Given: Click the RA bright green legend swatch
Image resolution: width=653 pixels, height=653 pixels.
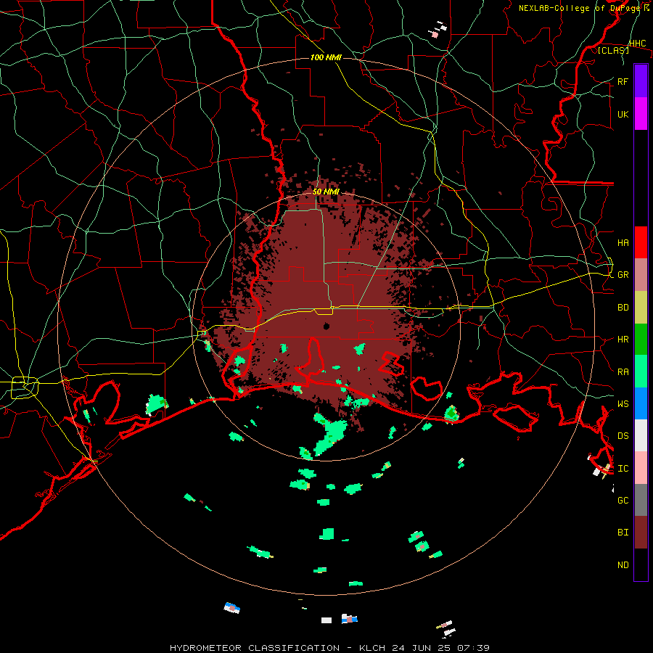Looking at the screenshot, I should [x=641, y=371].
